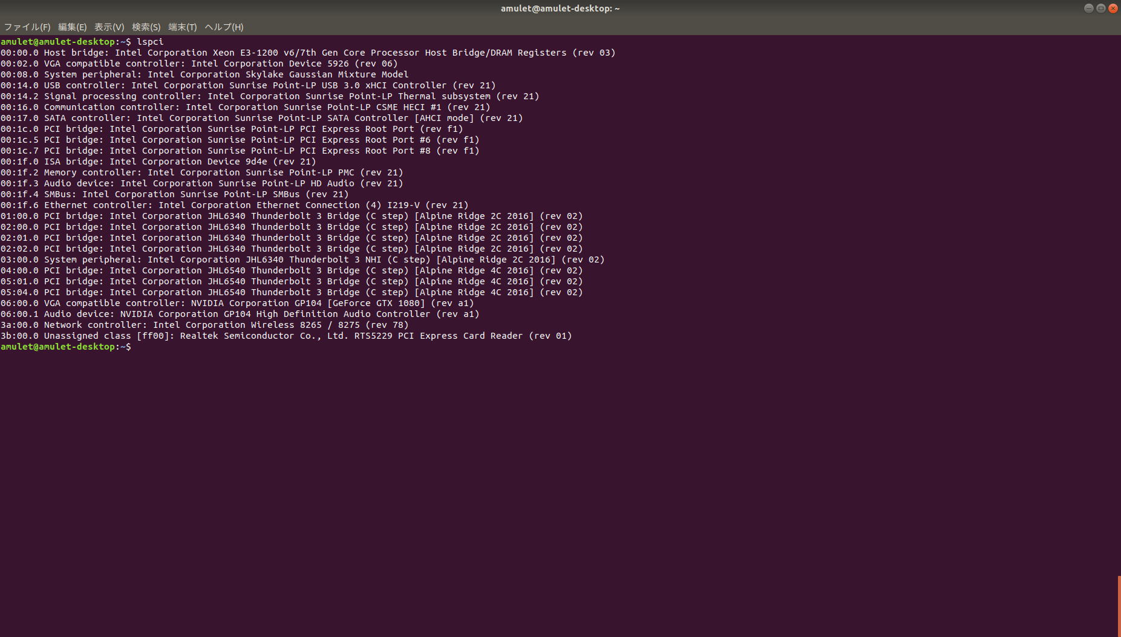This screenshot has width=1121, height=637.
Task: Click the Ethernet Connection I219-V line
Action: 235,205
